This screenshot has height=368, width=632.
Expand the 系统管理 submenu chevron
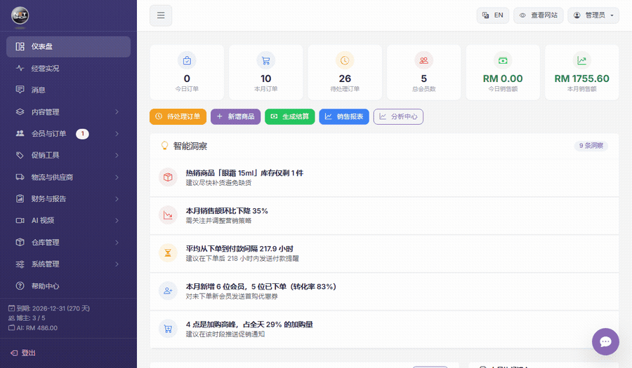[x=117, y=264]
